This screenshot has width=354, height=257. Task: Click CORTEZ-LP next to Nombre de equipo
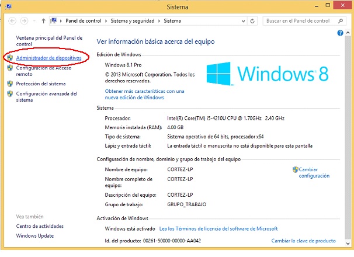(x=180, y=169)
